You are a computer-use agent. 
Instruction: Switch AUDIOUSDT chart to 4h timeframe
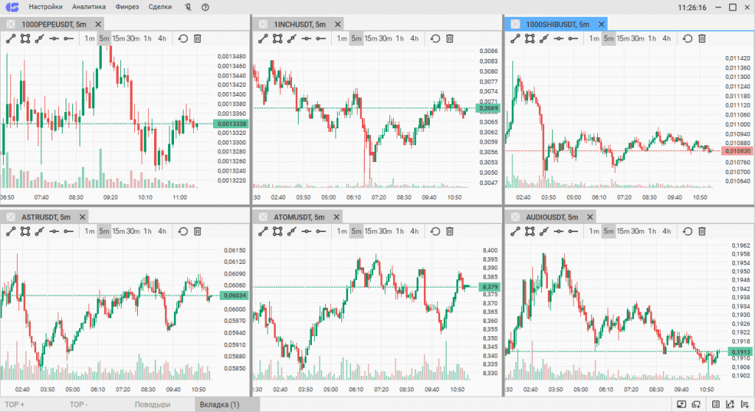[x=667, y=231]
